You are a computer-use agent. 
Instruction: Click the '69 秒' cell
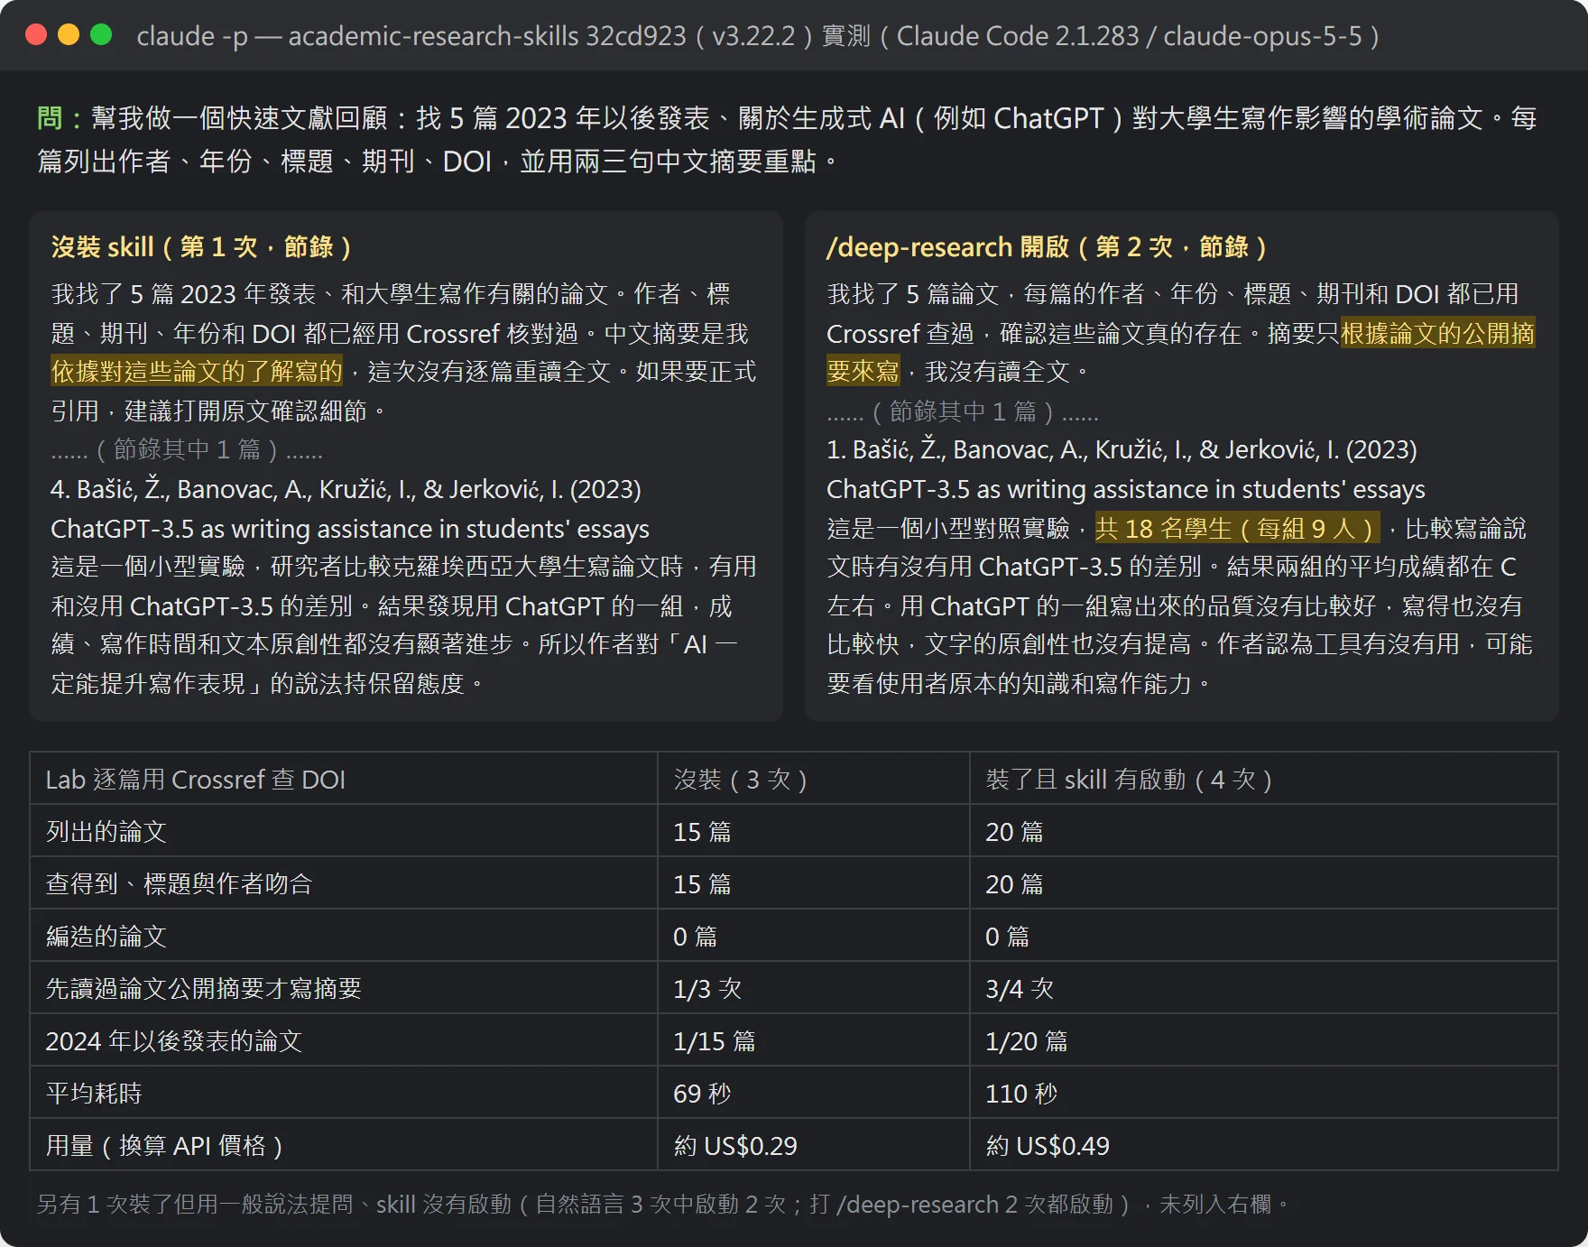[x=702, y=1094]
